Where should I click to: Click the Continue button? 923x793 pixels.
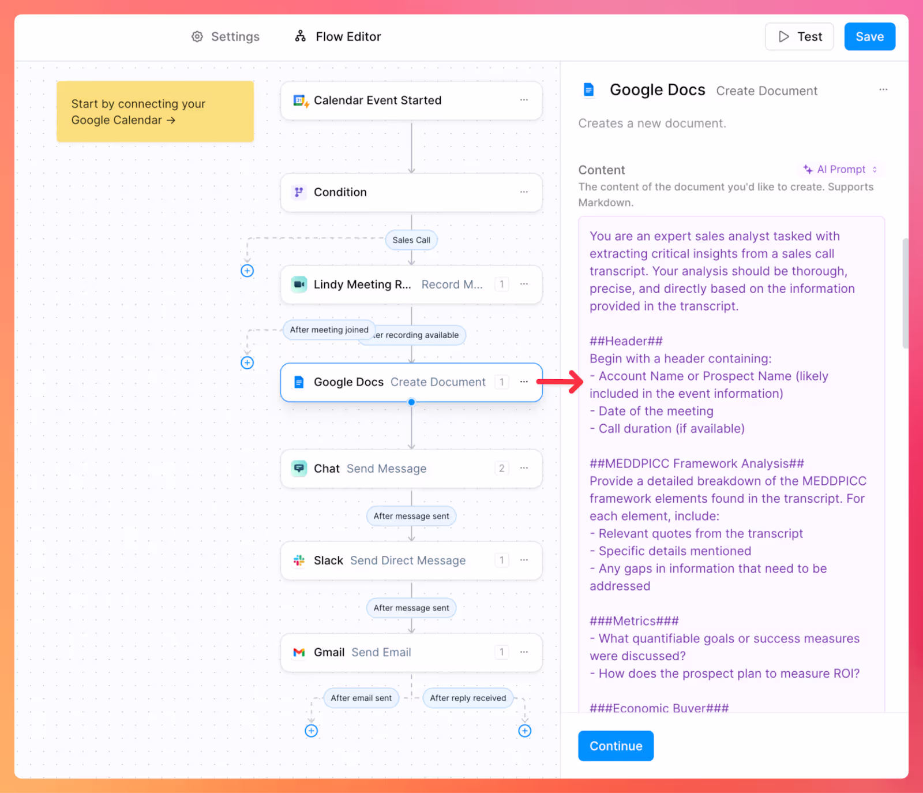tap(616, 746)
